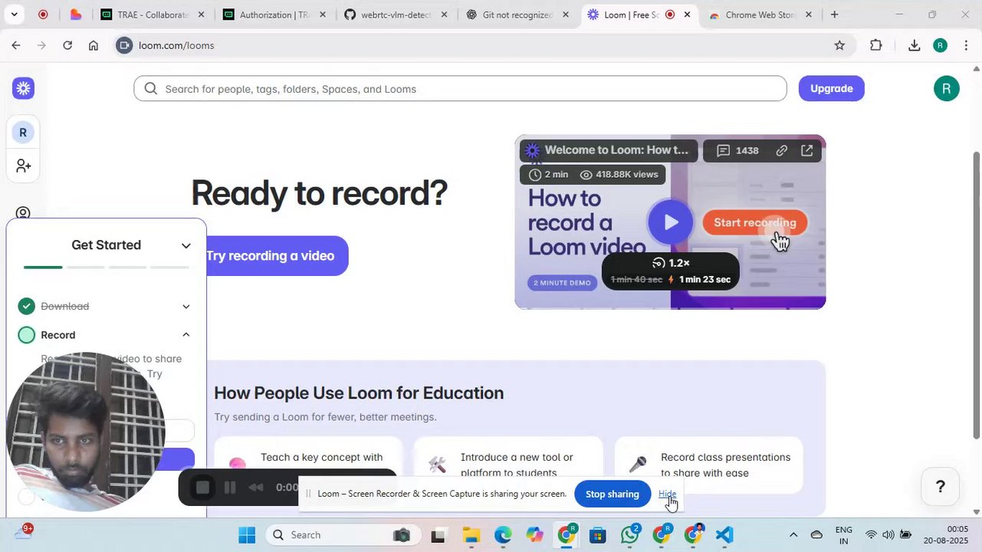
Task: Copy video link using chain icon
Action: pyautogui.click(x=781, y=150)
